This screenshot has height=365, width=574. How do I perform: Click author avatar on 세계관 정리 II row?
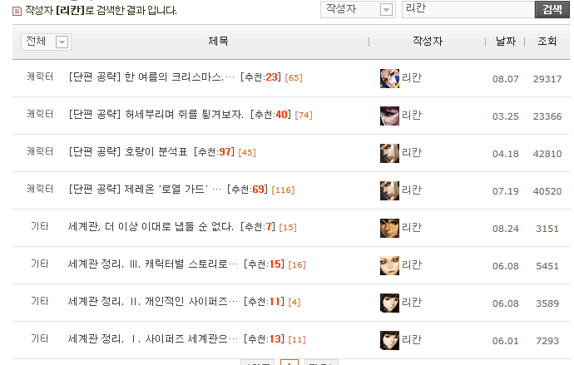pos(389,303)
